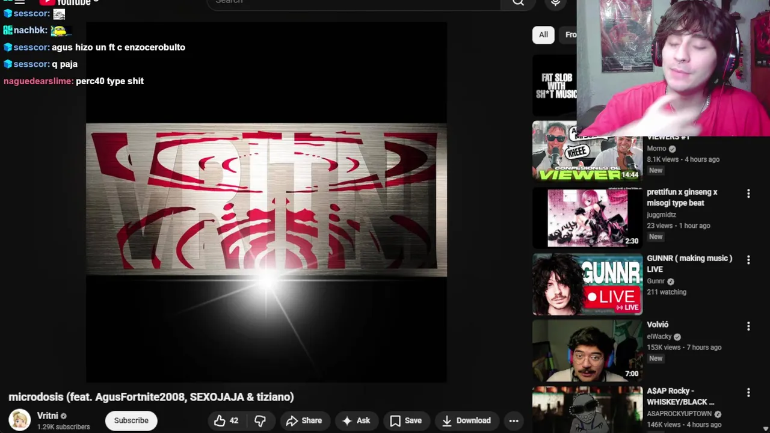Click the nachbk chat username
The image size is (770, 433).
click(x=30, y=30)
